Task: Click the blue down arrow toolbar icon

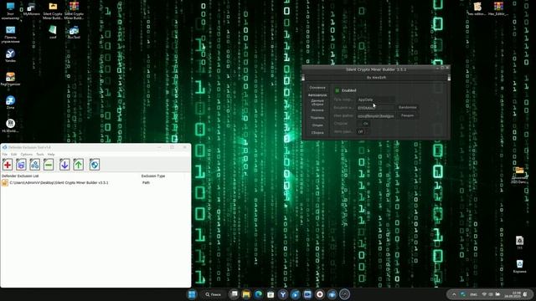Action: click(64, 165)
